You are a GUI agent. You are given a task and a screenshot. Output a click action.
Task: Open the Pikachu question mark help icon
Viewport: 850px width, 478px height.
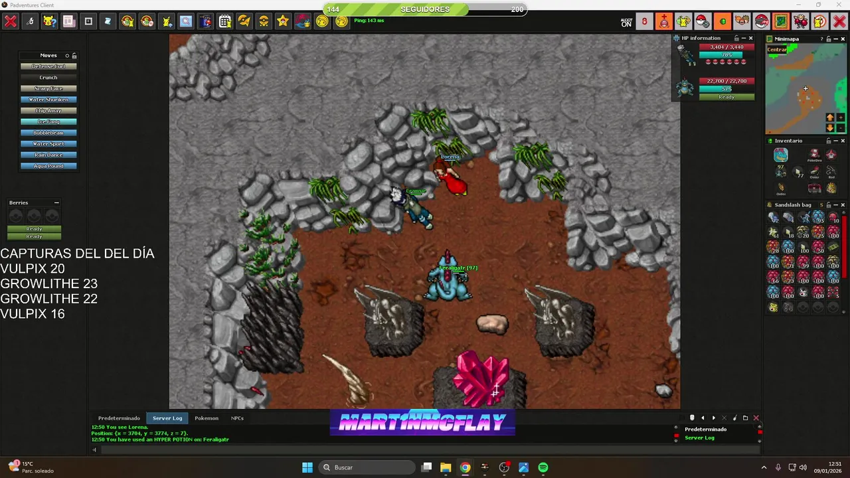(49, 21)
